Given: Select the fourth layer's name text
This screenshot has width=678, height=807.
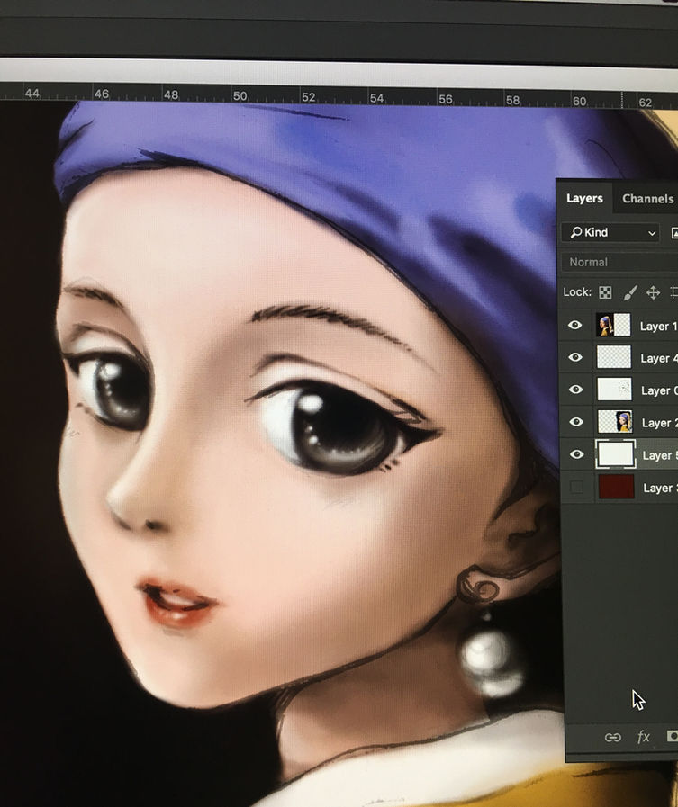Looking at the screenshot, I should click(x=660, y=424).
